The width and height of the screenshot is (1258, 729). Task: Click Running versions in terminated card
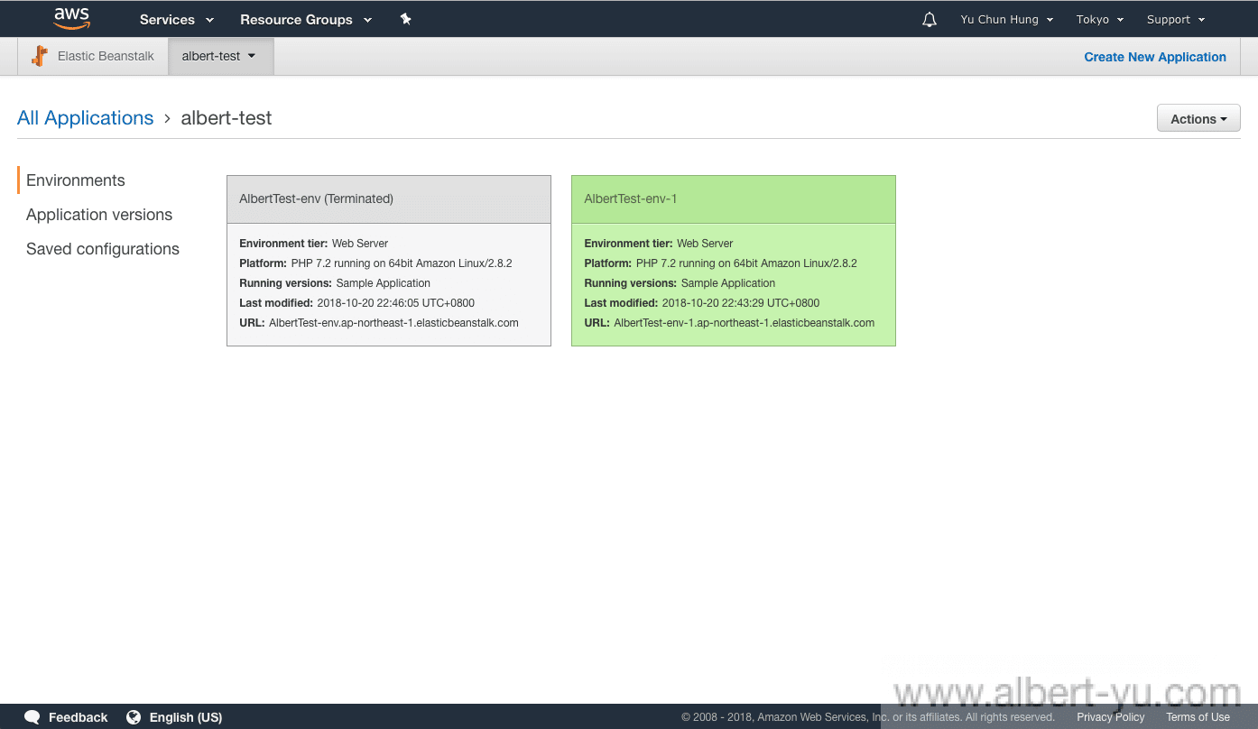tap(335, 283)
